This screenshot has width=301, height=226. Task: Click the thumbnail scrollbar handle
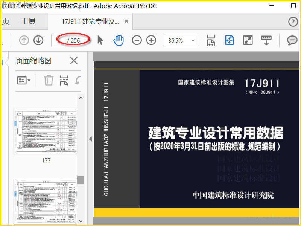(81, 180)
